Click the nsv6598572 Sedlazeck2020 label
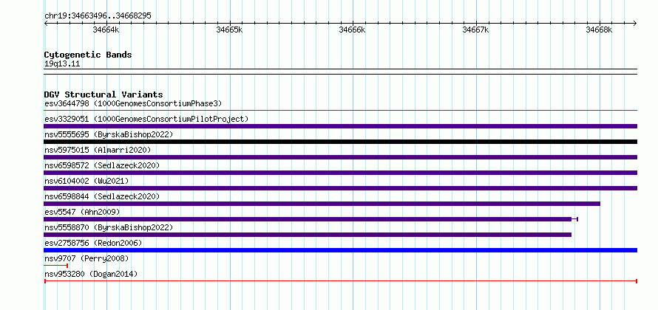Viewport: 658px width, 310px height. tap(102, 165)
